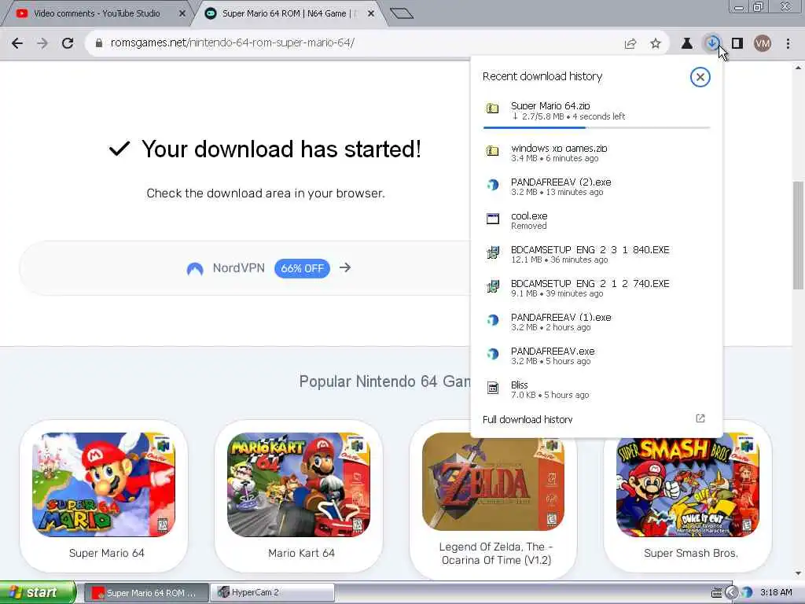Click the Bliss file icon
This screenshot has width=805, height=604.
click(492, 388)
